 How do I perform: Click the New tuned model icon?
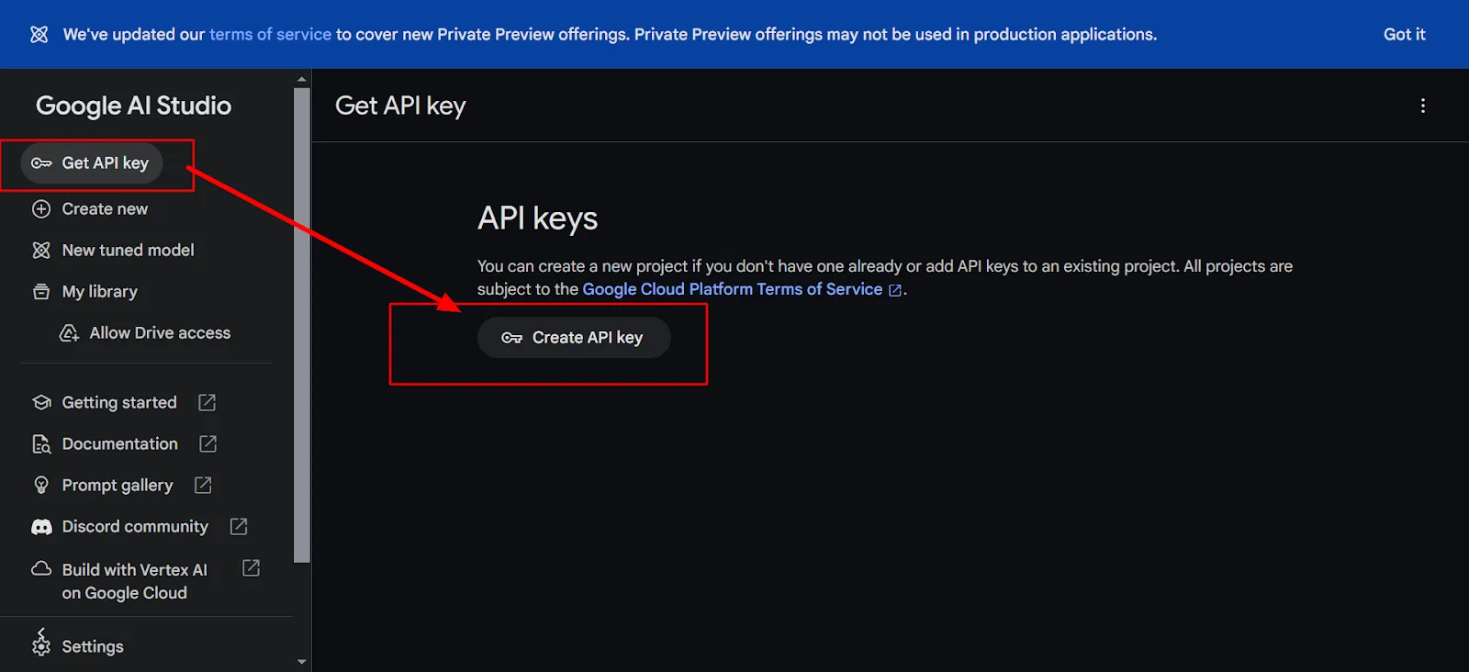click(41, 250)
